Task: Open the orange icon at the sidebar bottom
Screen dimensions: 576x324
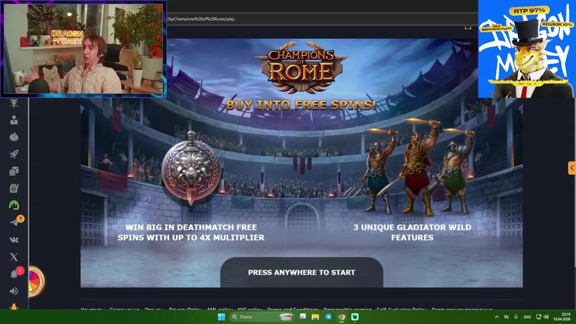Action: pos(14,307)
